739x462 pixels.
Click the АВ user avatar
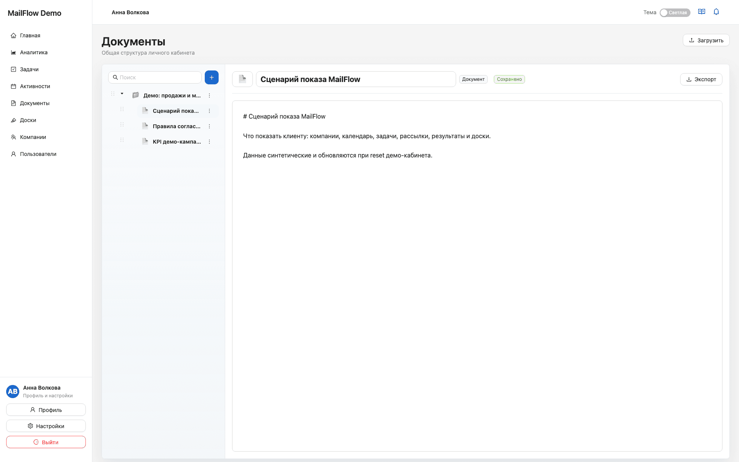[13, 391]
